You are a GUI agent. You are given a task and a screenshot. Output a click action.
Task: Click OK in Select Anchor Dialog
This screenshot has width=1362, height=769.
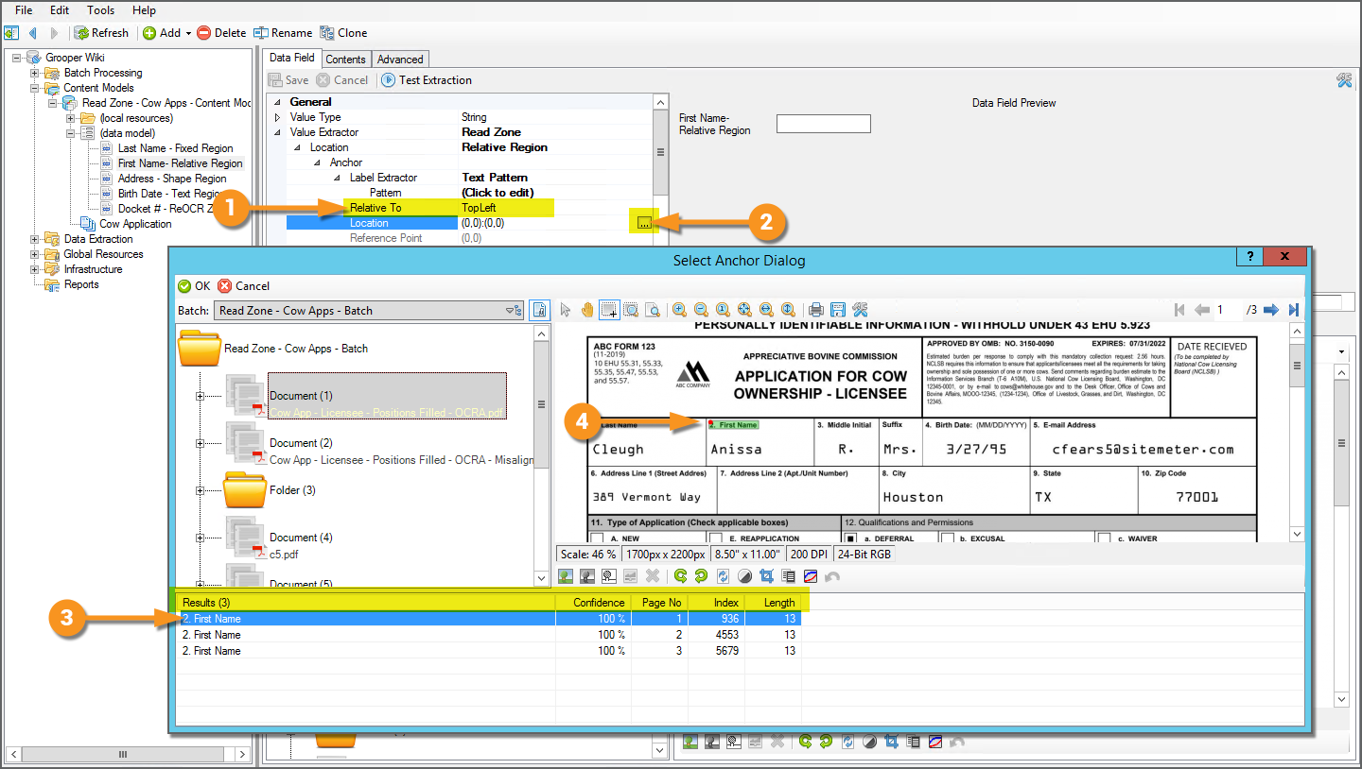tap(195, 286)
